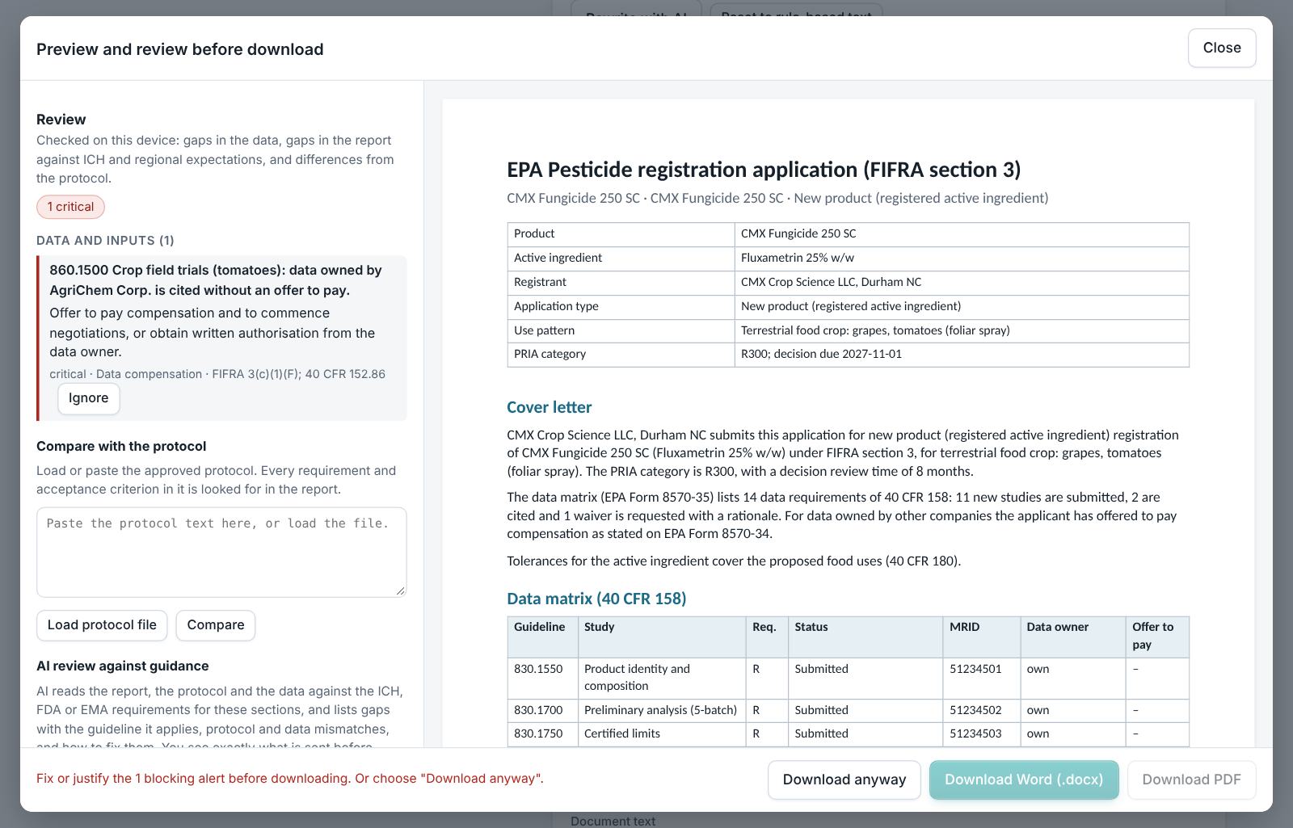Click 'Compare with the protocol' heading
The width and height of the screenshot is (1293, 828).
121,446
